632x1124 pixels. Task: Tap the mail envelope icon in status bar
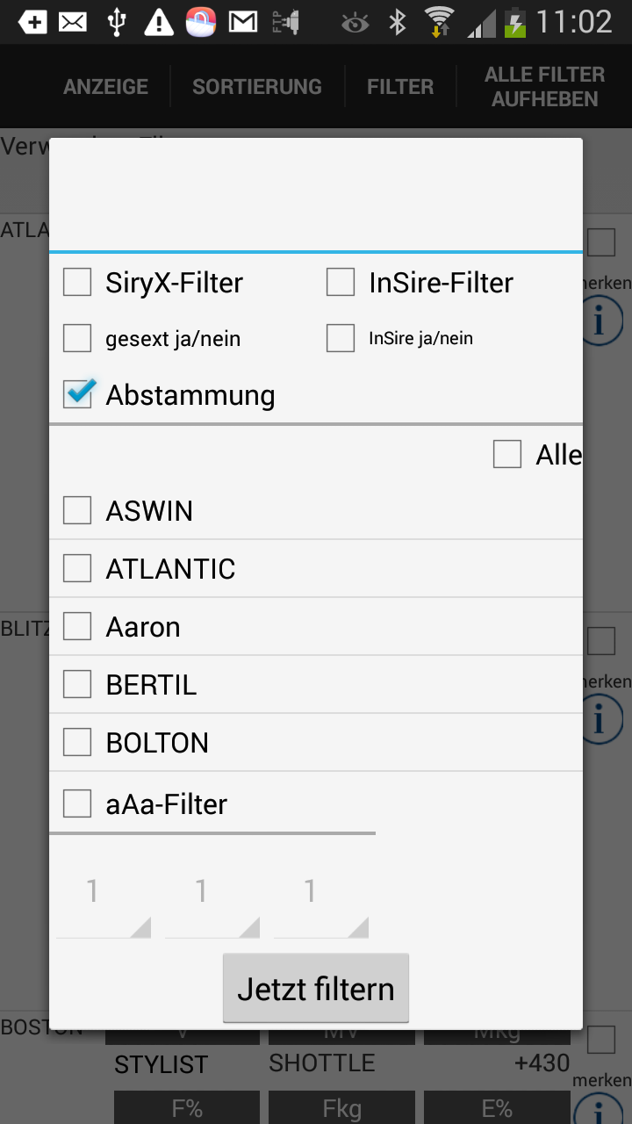tap(73, 22)
